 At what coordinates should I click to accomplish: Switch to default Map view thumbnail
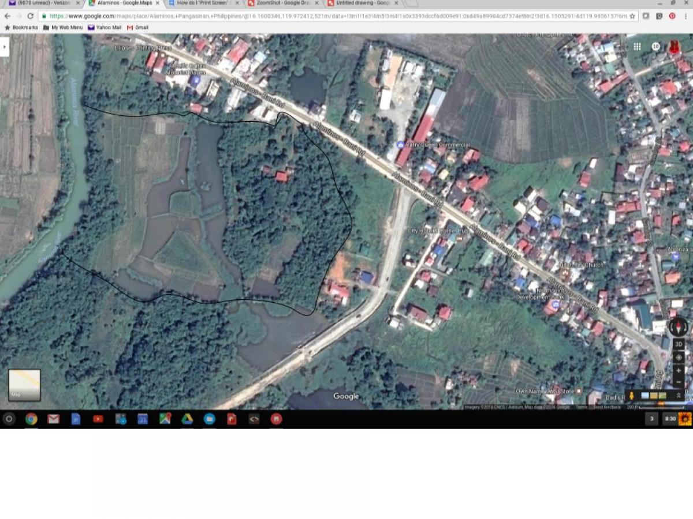[23, 383]
